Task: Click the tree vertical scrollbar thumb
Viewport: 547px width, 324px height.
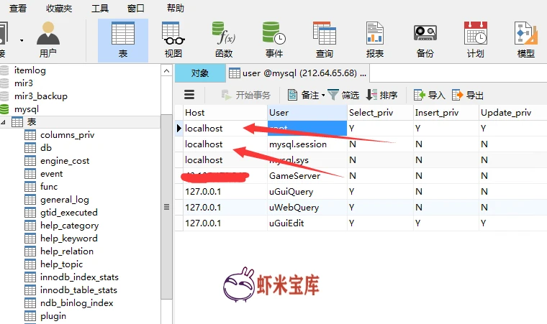Action: tap(167, 207)
